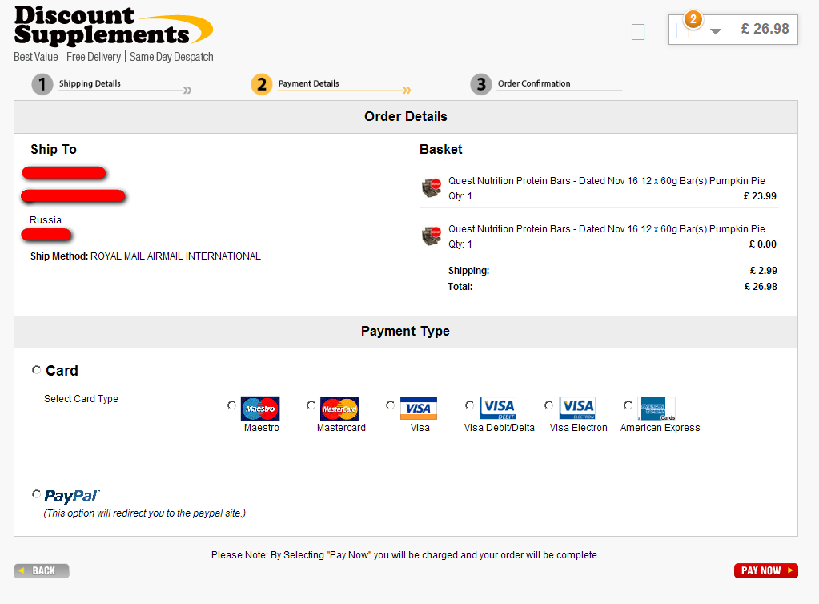
Task: Click the first Quest bar product thumbnail
Action: 432,188
